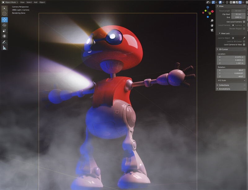Toggle viewport gizmos display button
Viewport: 248px width, 190px height.
[213, 2]
